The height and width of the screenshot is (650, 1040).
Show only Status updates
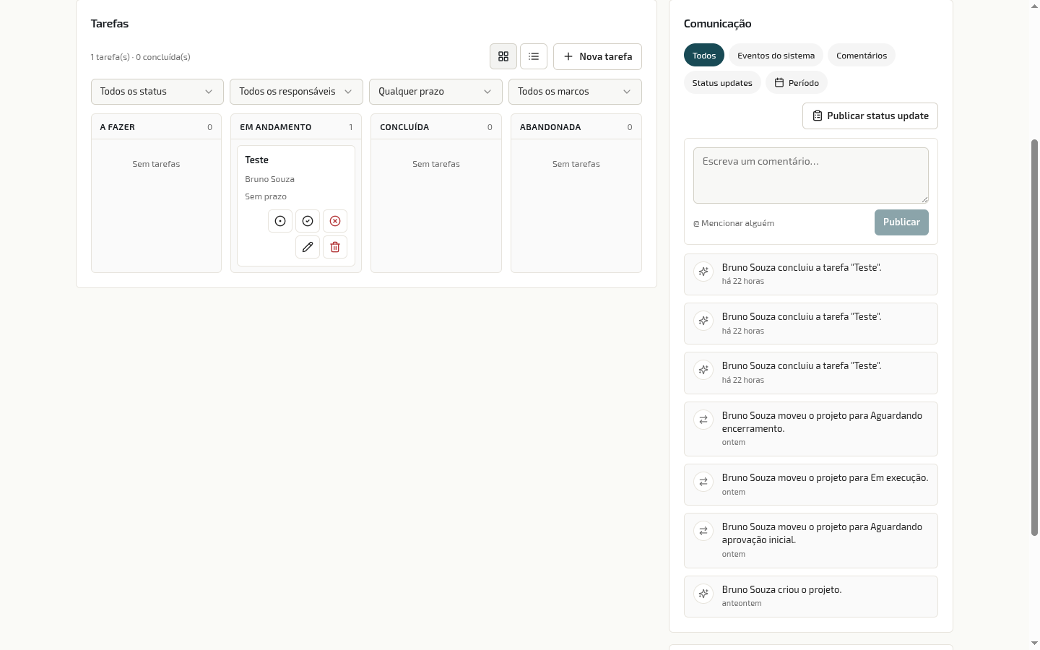point(722,83)
